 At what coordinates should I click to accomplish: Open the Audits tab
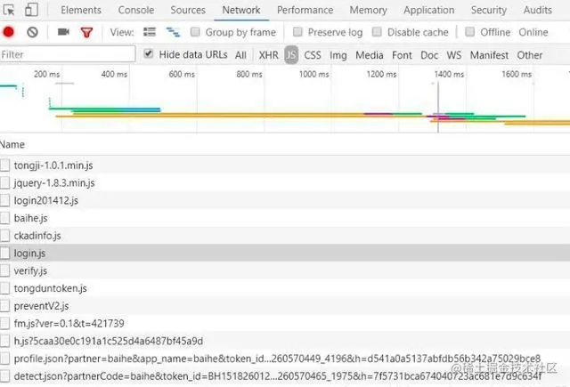click(538, 10)
